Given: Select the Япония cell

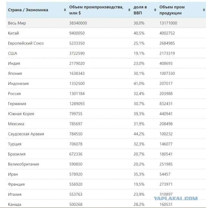Looking at the screenshot, I should pyautogui.click(x=15, y=74).
